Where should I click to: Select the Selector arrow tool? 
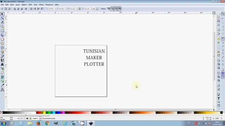tap(2, 14)
